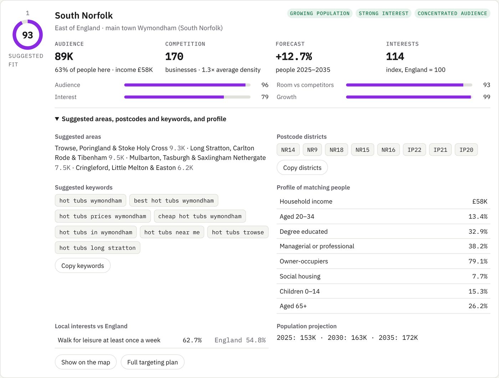The width and height of the screenshot is (499, 378).
Task: Click the Aged 65+ profile row
Action: pos(384,306)
